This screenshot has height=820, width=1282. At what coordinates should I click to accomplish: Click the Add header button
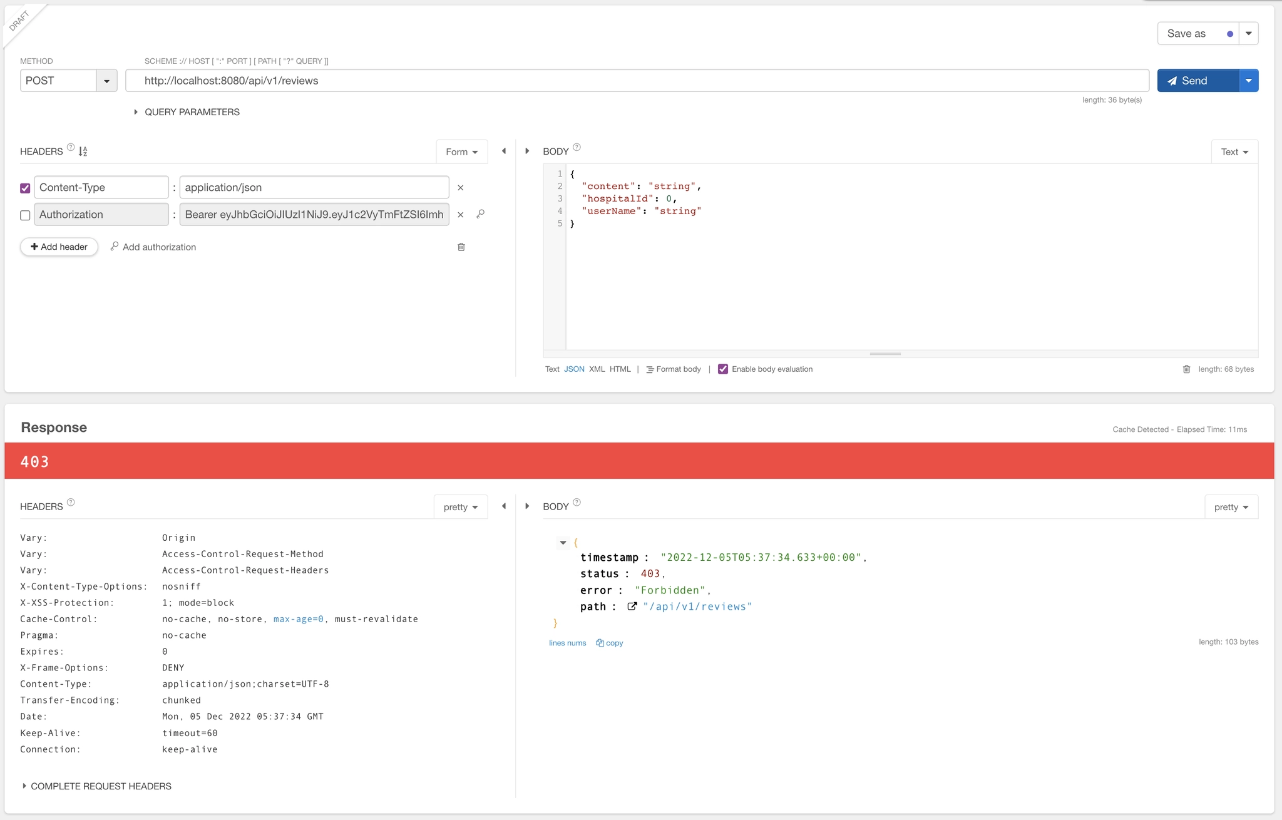[59, 247]
